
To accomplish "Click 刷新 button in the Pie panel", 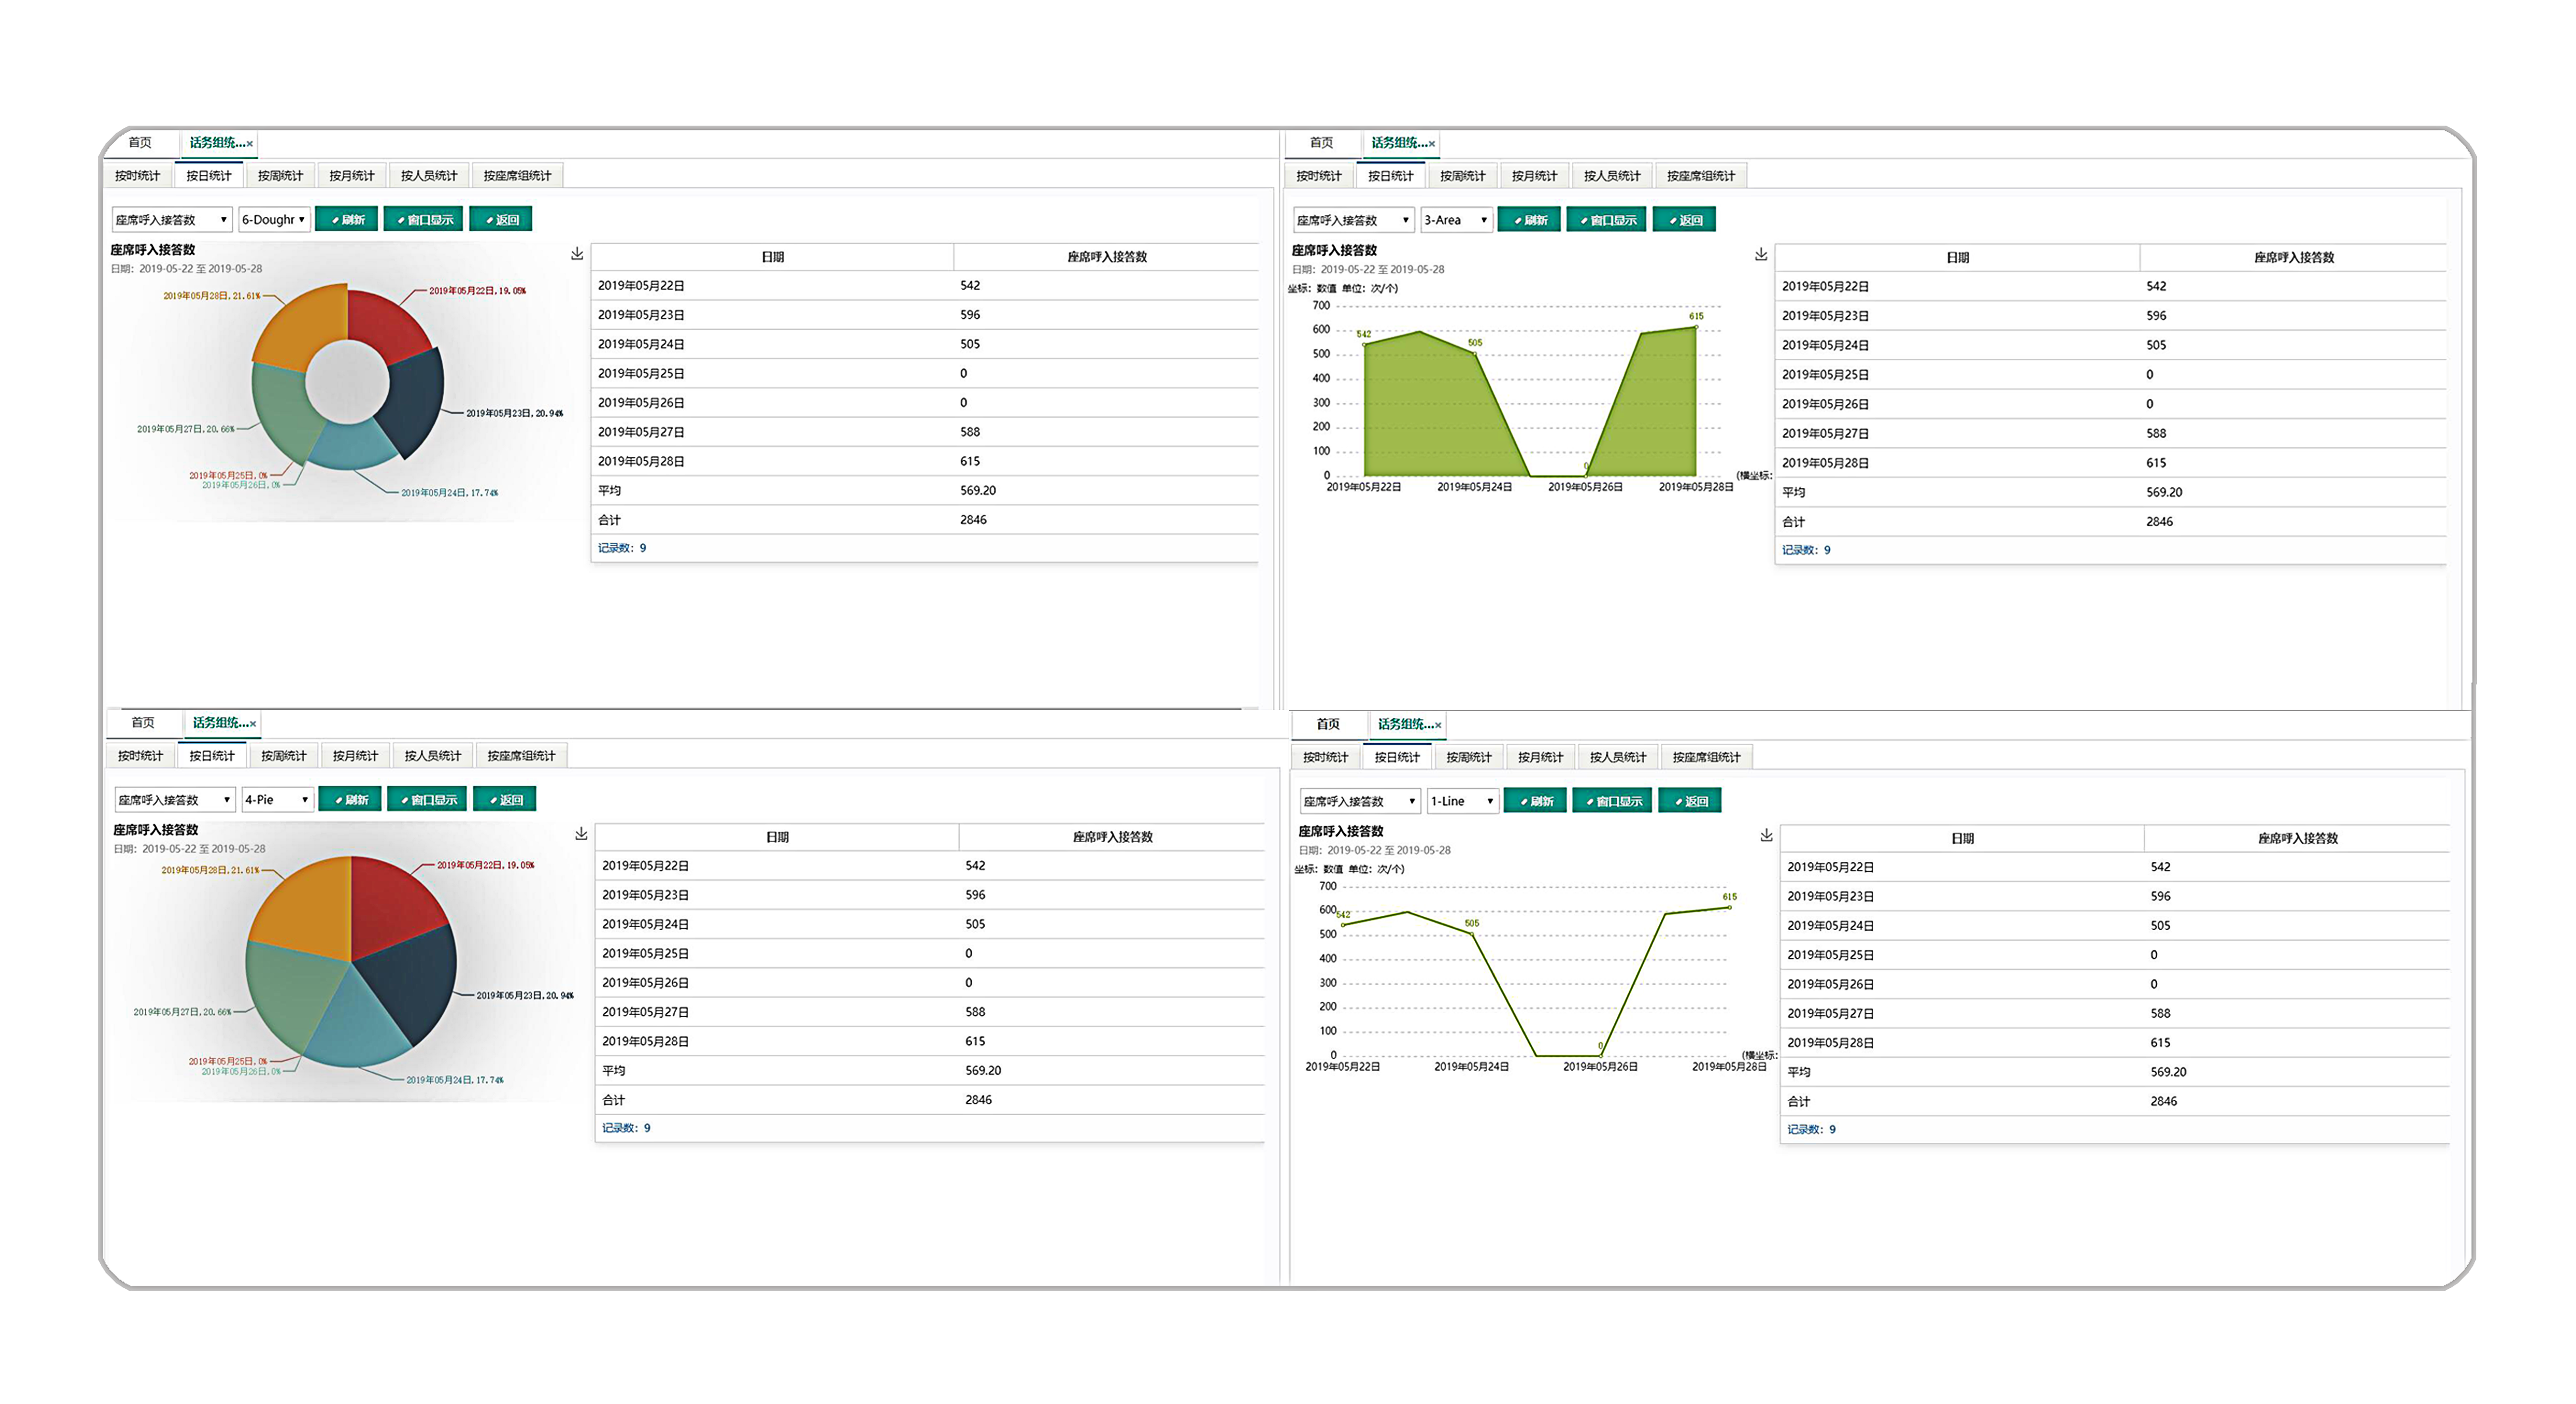I will [x=350, y=799].
